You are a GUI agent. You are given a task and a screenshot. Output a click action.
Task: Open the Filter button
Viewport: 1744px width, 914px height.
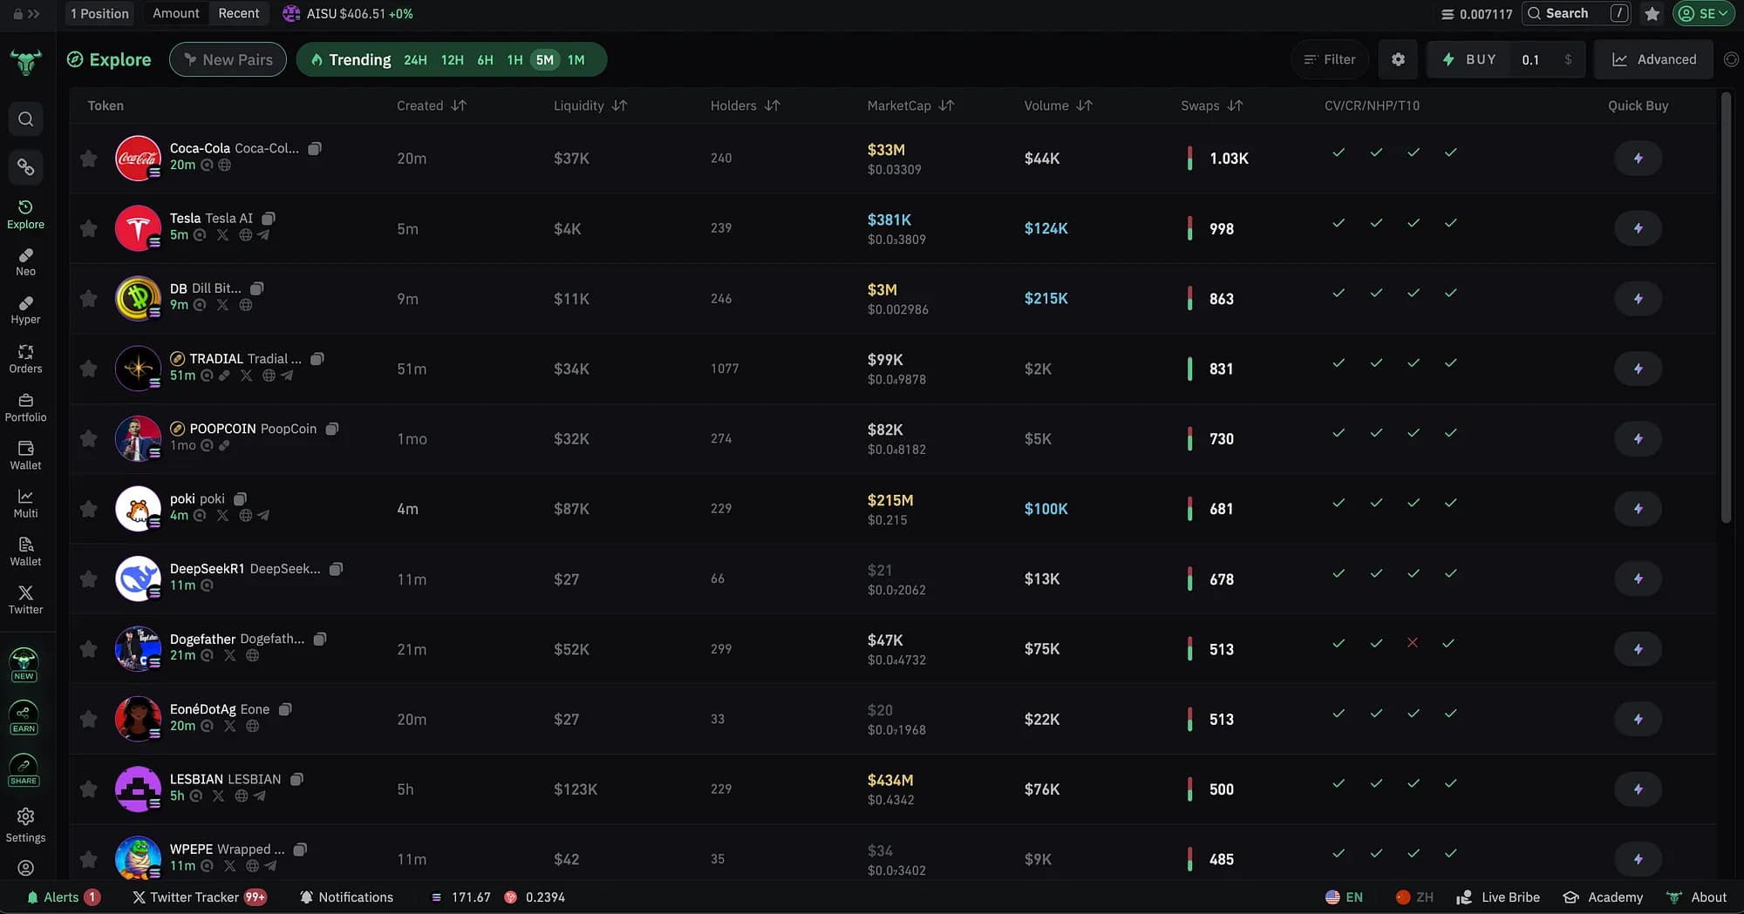click(1329, 59)
